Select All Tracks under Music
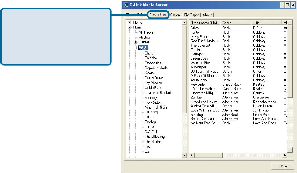Screen dimensions: 297x173 [146, 32]
